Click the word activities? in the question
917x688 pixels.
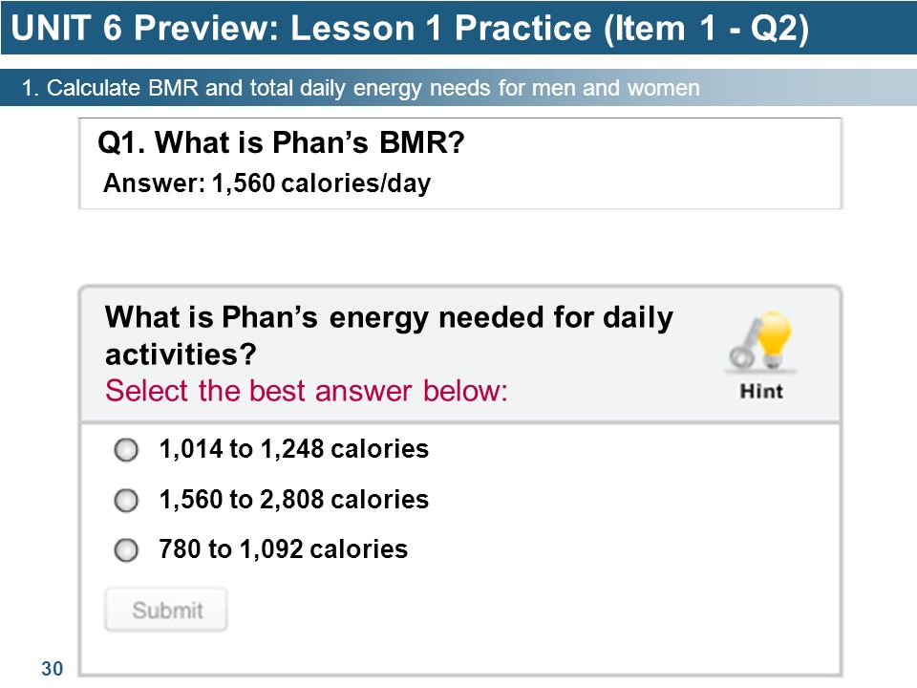click(181, 354)
